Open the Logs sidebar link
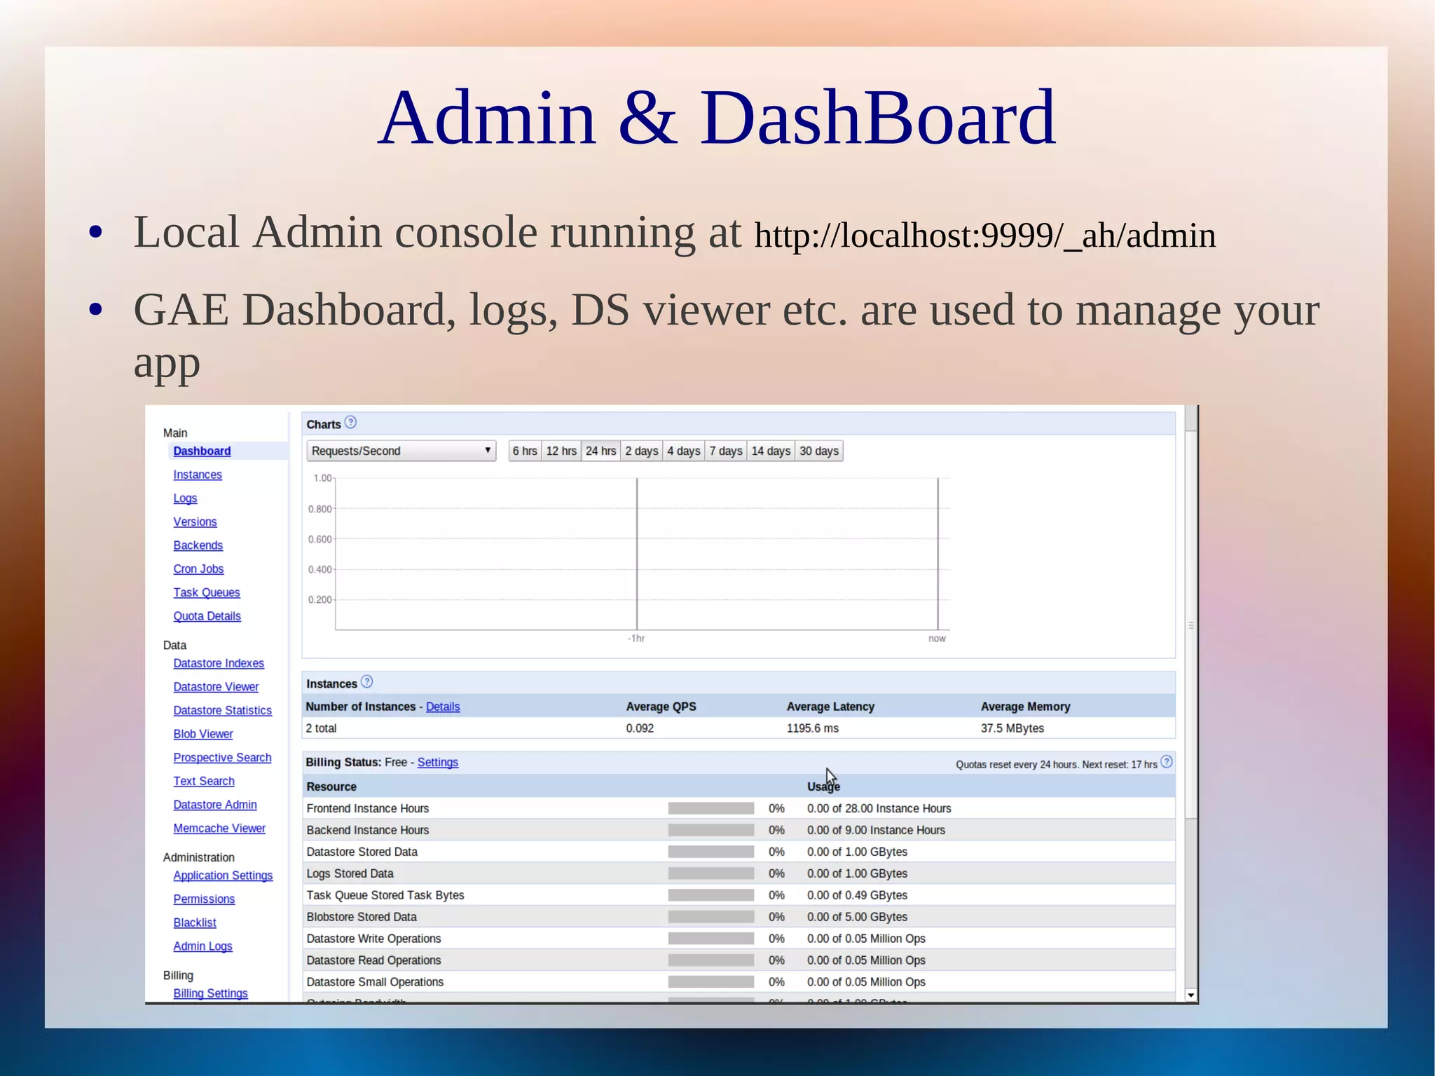Screen dimensions: 1435x1076 point(185,498)
